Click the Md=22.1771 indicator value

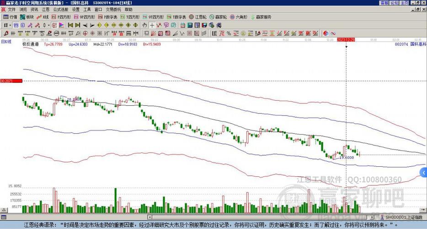click(103, 44)
